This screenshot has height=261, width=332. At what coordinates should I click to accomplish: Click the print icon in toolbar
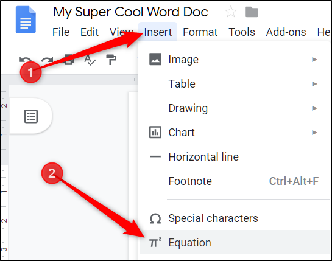click(x=69, y=60)
